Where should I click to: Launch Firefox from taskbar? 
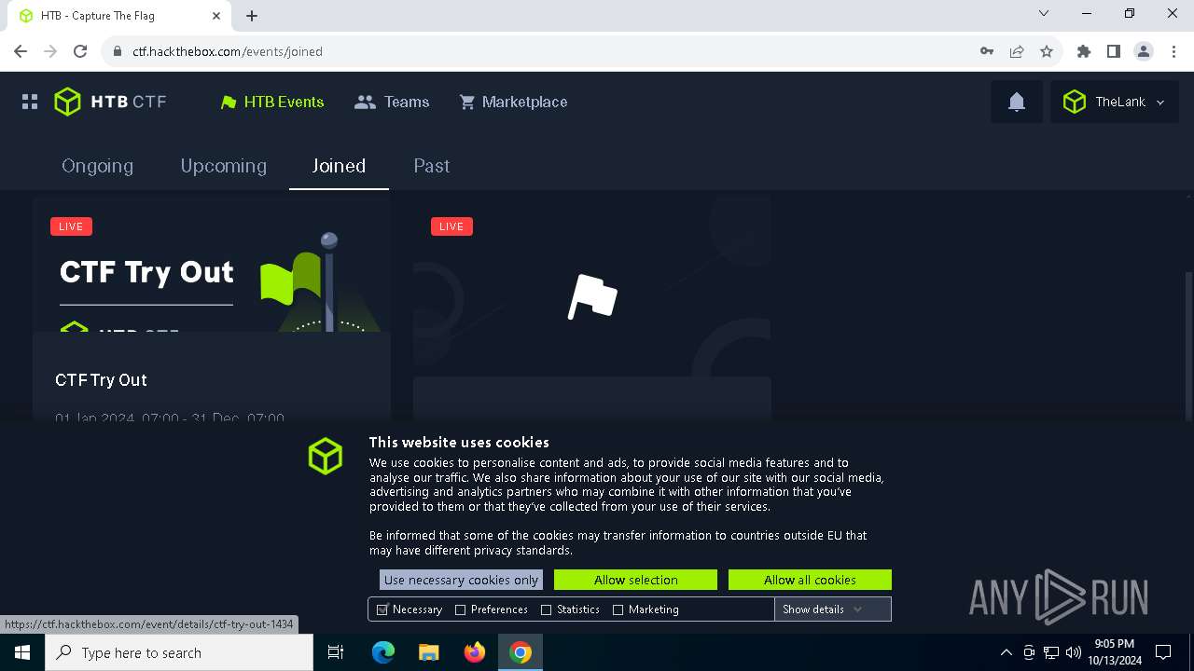(x=475, y=652)
